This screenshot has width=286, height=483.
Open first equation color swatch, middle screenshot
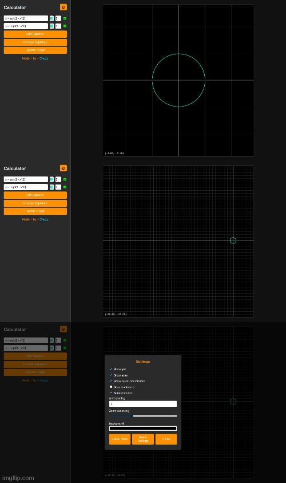click(51, 179)
